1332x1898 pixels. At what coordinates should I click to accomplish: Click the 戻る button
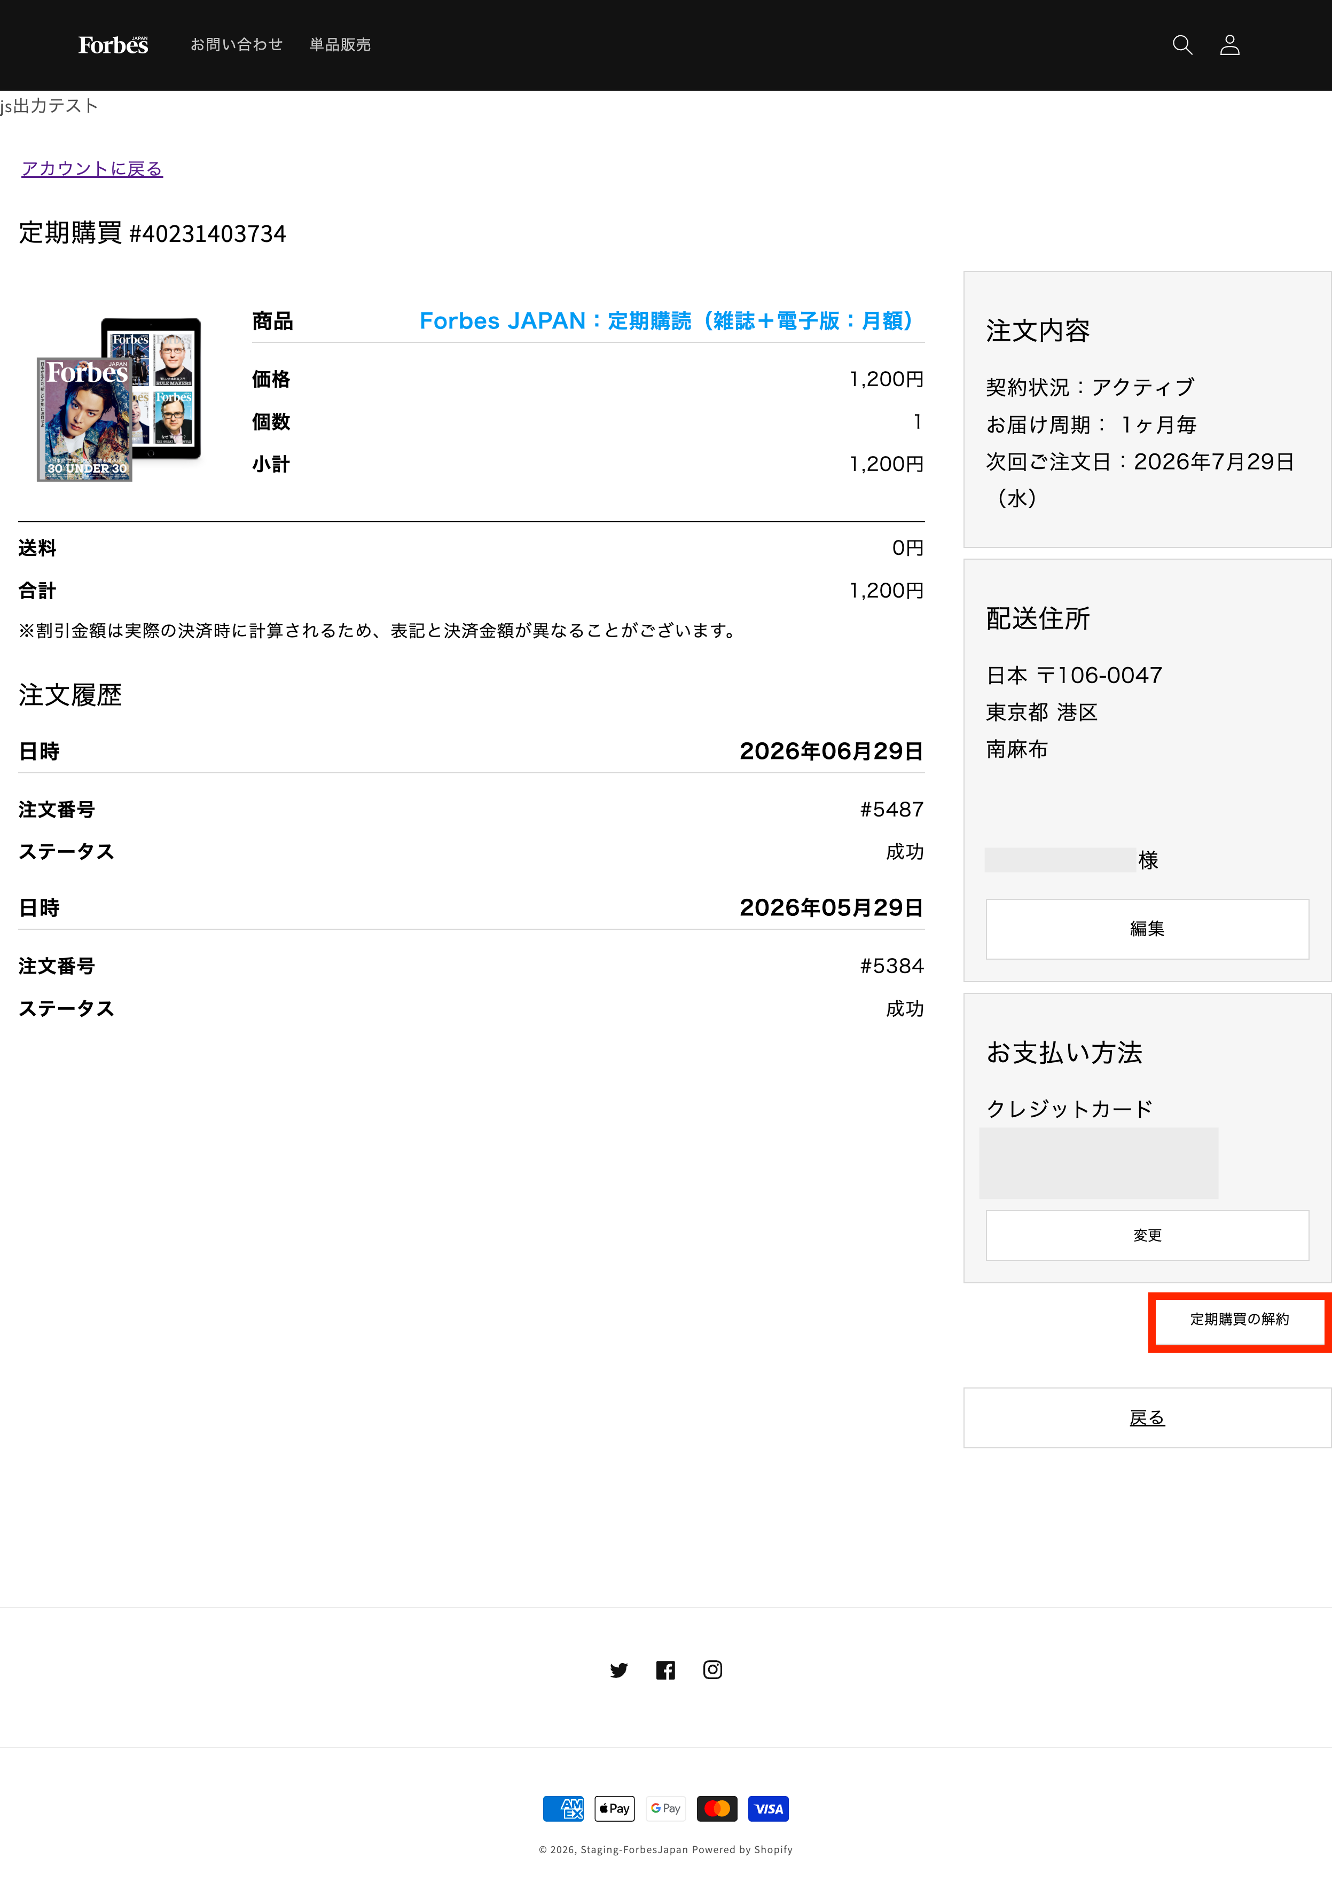[x=1147, y=1418]
